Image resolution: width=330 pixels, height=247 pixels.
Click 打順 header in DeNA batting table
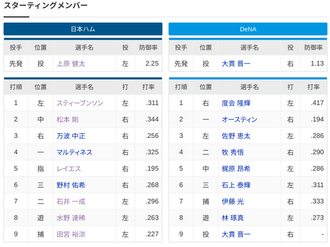(x=181, y=87)
